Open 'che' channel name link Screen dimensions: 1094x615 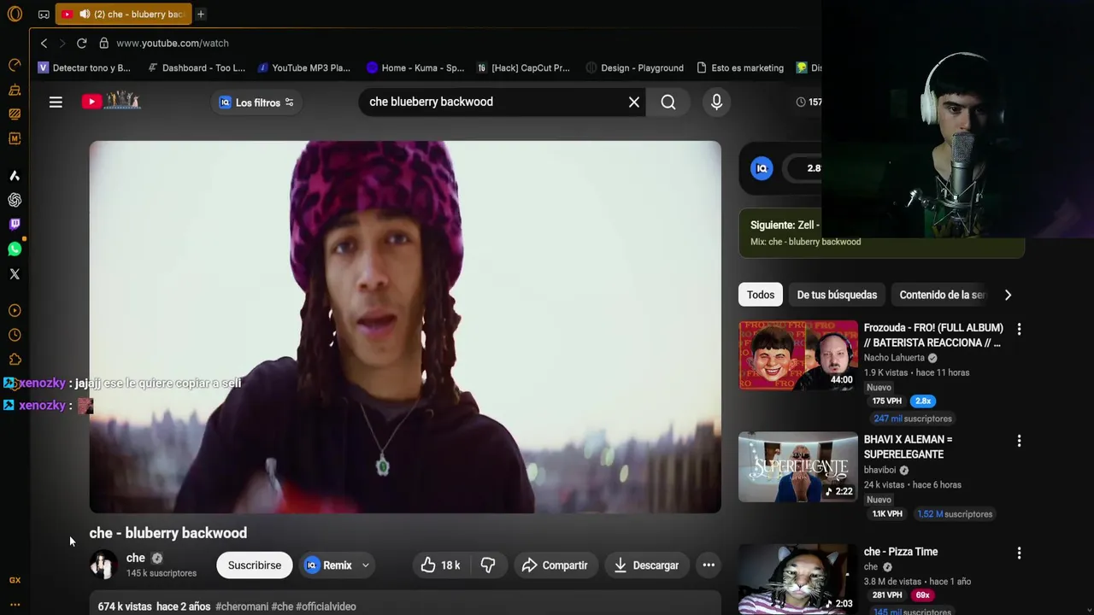pos(136,558)
